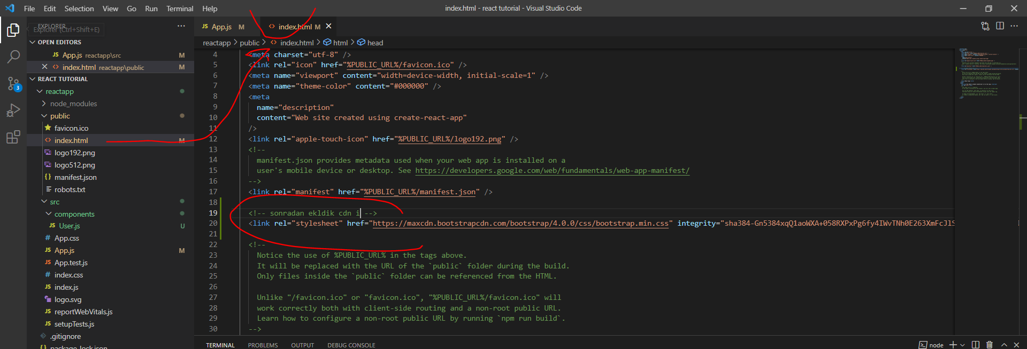
Task: Switch to the PROBLEMS panel tab
Action: pos(263,345)
